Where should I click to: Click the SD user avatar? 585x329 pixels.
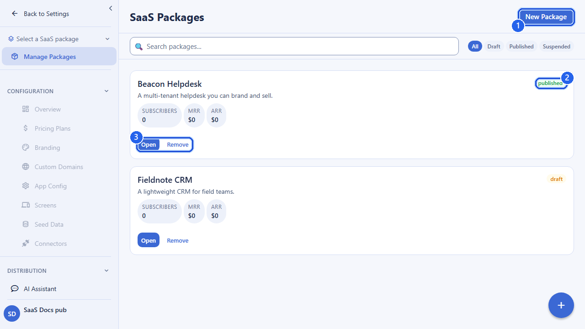(x=12, y=314)
